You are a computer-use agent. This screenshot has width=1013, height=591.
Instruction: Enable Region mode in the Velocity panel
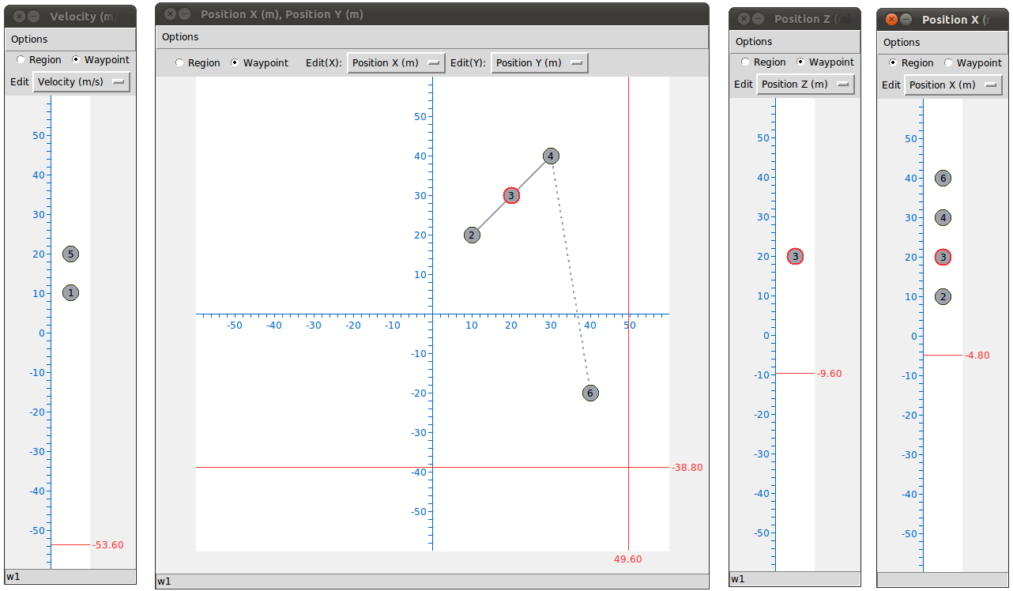tap(20, 59)
